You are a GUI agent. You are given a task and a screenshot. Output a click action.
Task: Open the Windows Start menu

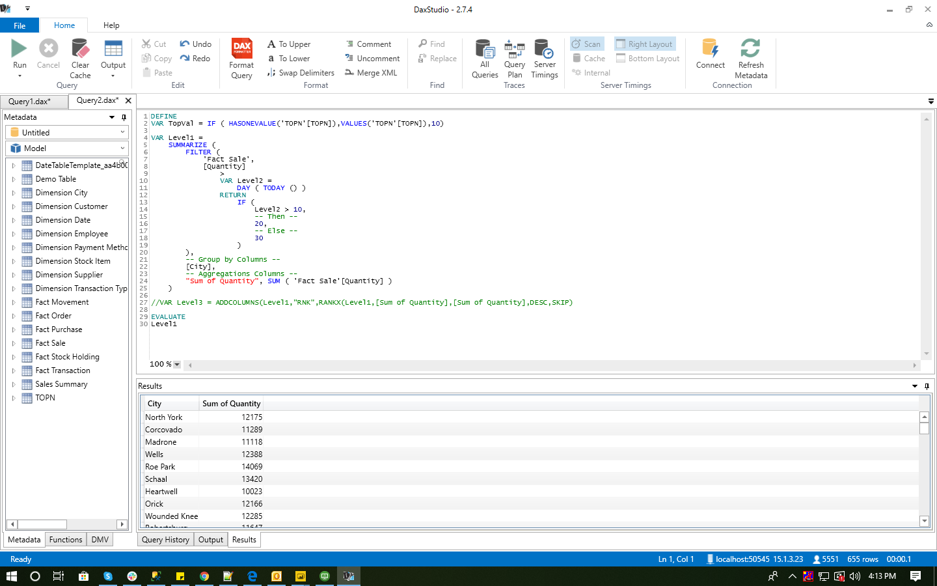tap(11, 576)
